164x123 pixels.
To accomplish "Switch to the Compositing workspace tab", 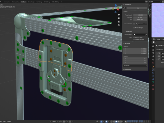I will pos(16,2).
